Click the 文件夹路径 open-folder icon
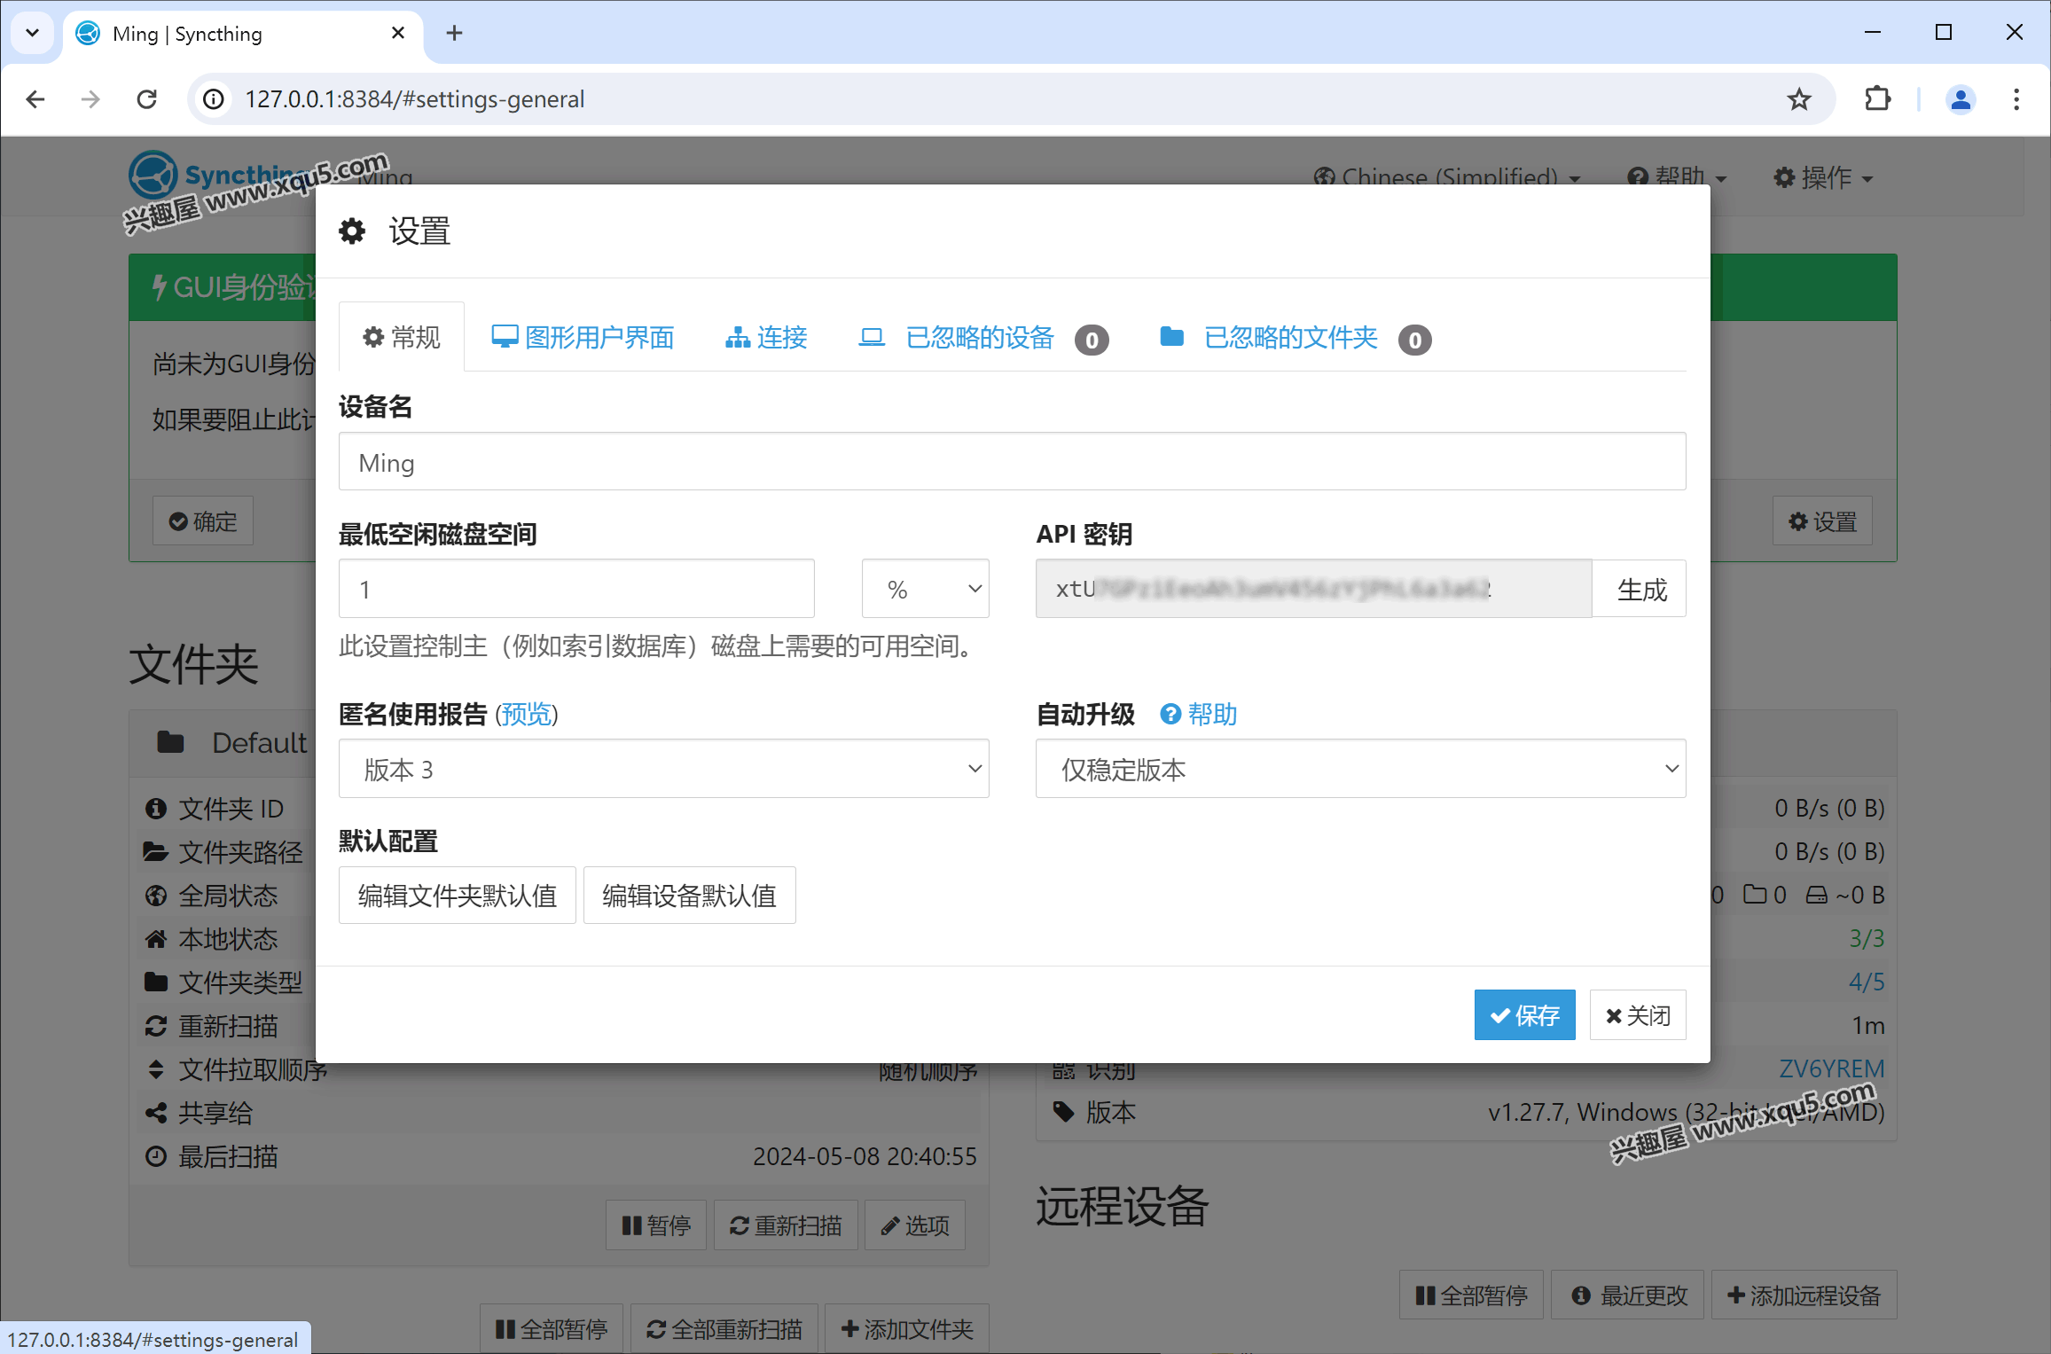The height and width of the screenshot is (1354, 2051). [x=156, y=852]
